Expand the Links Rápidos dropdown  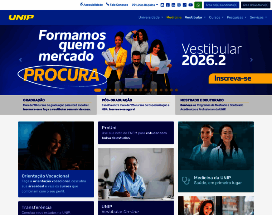[145, 5]
